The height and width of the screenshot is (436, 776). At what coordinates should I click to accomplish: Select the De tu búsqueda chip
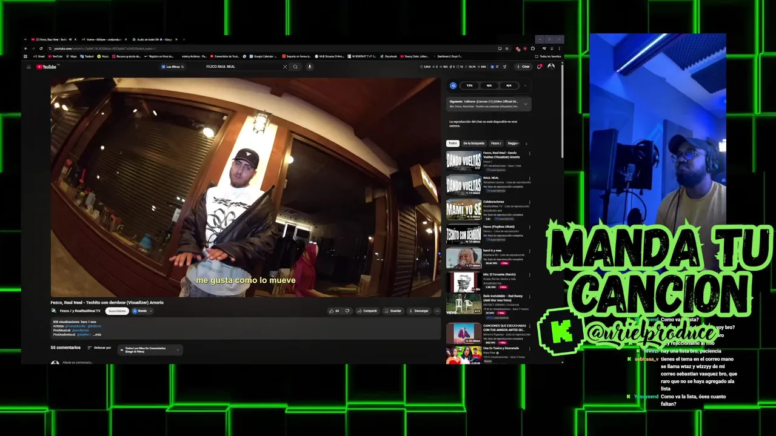click(x=473, y=144)
